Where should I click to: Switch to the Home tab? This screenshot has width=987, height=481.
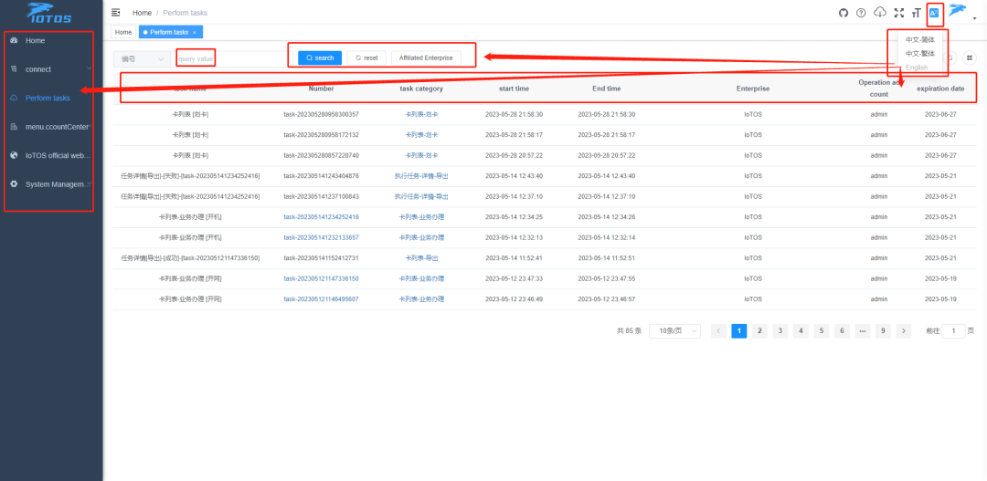[123, 32]
